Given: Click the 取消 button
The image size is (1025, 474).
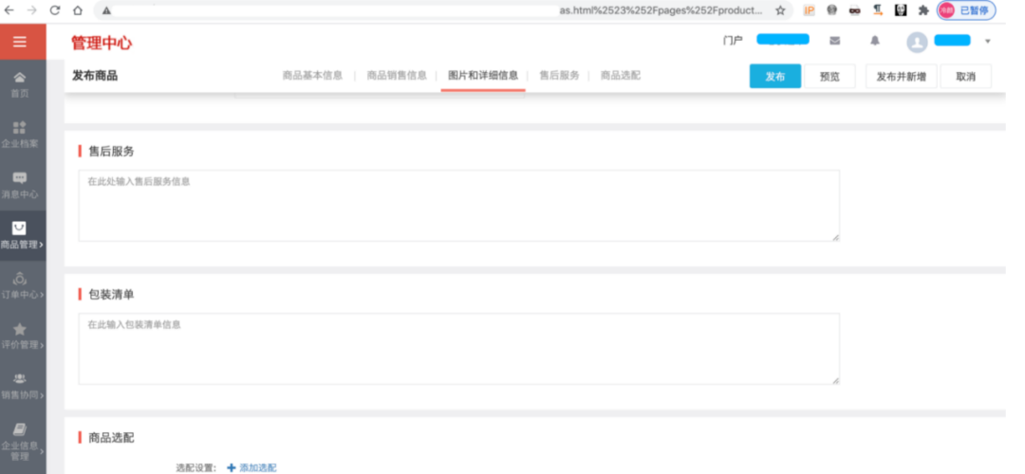Looking at the screenshot, I should pos(965,77).
